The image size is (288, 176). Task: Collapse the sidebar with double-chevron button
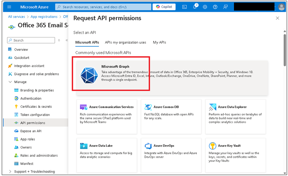[66, 40]
